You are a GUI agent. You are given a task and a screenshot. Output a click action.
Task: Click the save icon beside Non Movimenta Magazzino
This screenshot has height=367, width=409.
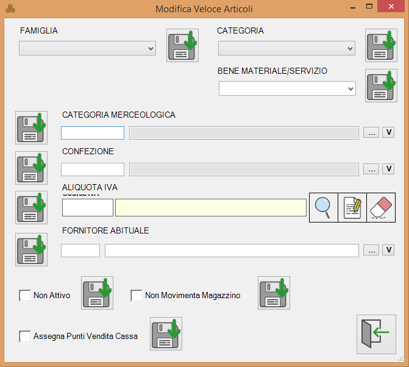274,293
